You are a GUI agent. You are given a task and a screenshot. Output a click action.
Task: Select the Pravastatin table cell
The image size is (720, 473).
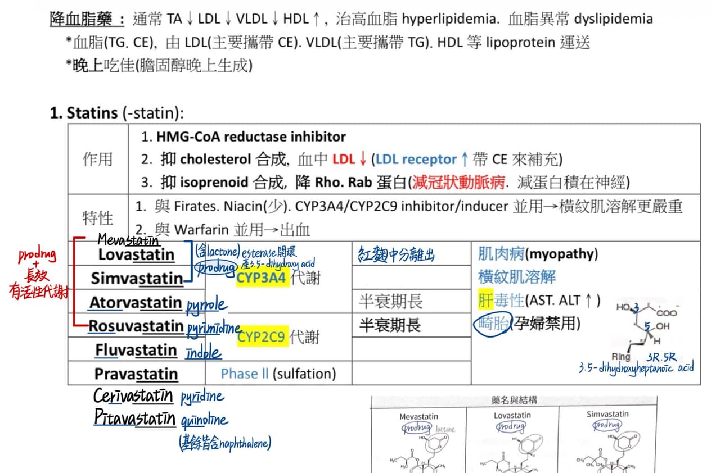pos(136,374)
